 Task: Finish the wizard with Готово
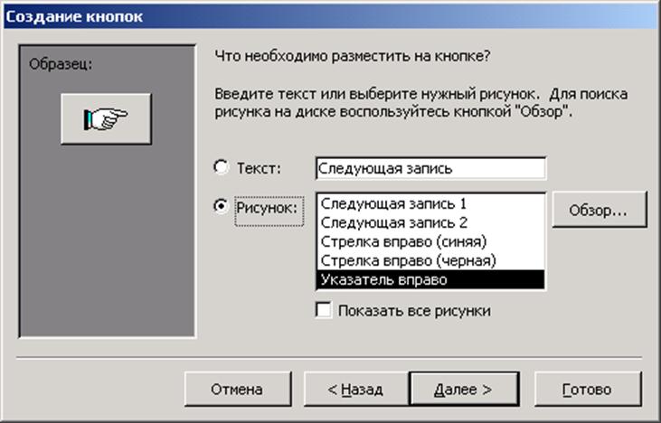tap(588, 389)
